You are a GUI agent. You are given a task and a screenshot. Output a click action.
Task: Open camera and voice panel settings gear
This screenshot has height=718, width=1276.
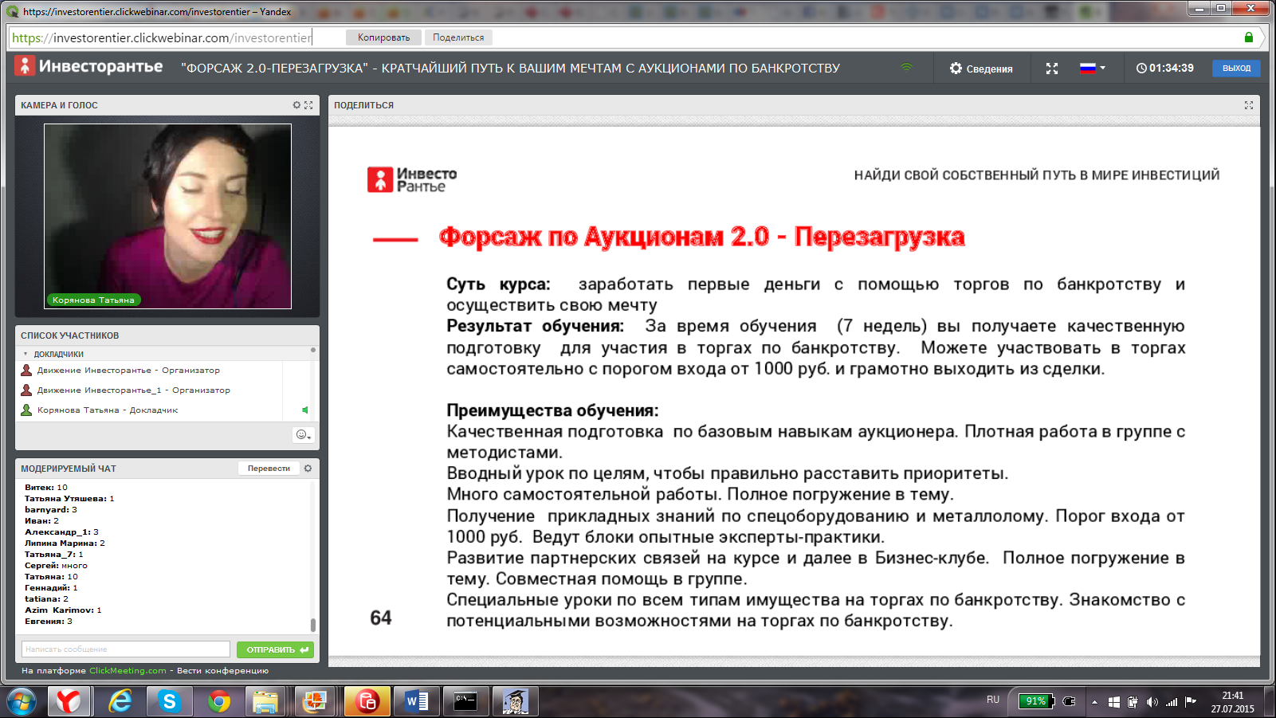pyautogui.click(x=296, y=105)
